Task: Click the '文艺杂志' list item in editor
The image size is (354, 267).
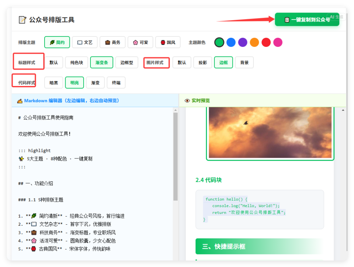Action: pos(65,224)
